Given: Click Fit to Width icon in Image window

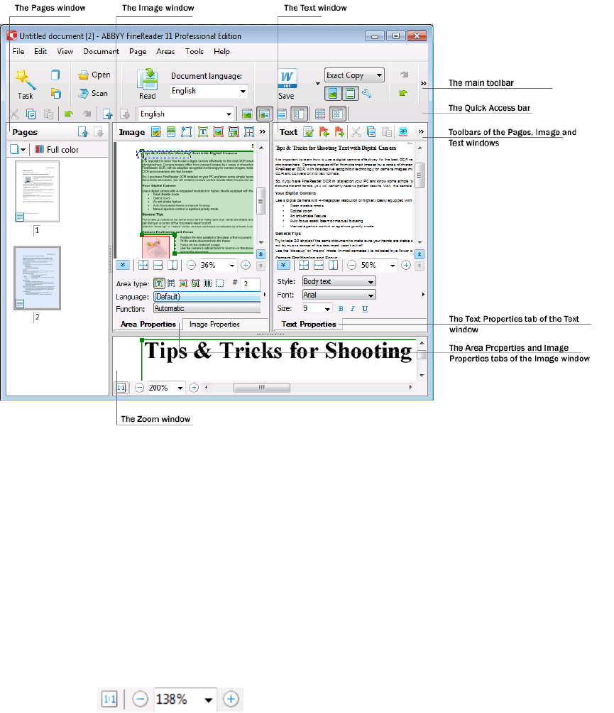Looking at the screenshot, I should (x=158, y=265).
